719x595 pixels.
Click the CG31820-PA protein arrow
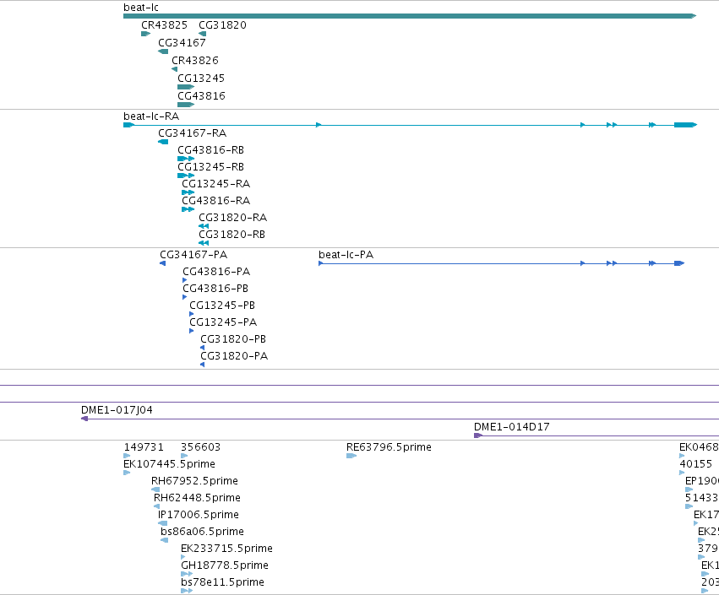[203, 365]
